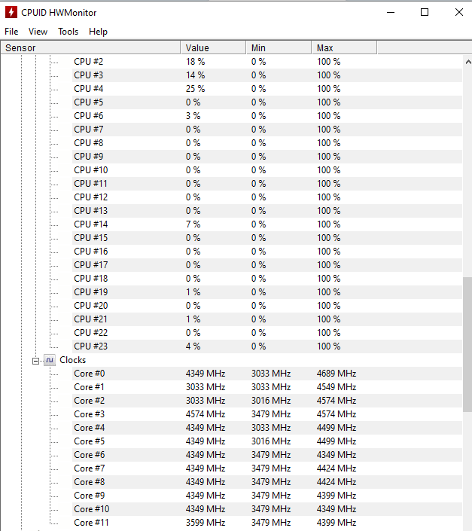Click the Value column header

214,47
